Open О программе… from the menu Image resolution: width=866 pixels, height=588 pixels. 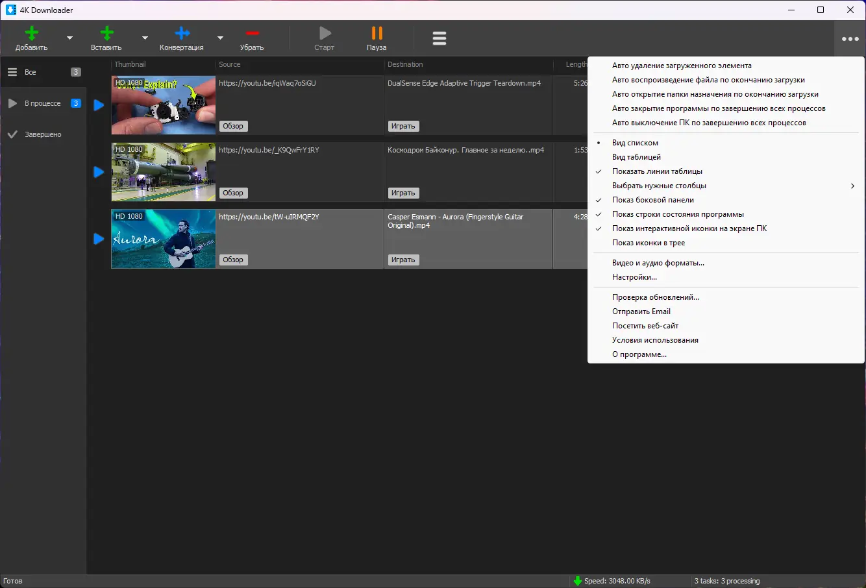[726, 354]
